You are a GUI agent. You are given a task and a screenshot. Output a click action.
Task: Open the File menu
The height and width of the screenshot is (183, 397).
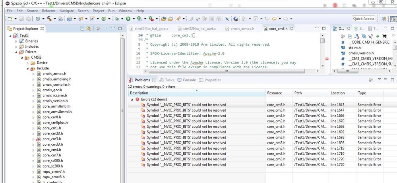click(10, 11)
